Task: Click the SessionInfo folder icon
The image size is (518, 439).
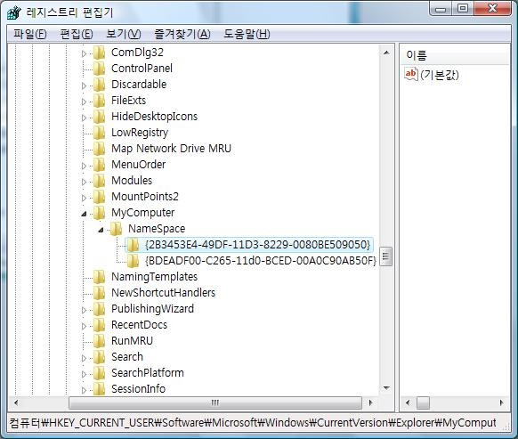Action: tap(99, 389)
